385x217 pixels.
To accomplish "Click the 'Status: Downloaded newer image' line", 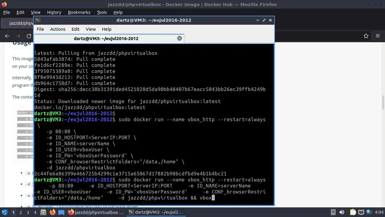I will click(x=128, y=101).
